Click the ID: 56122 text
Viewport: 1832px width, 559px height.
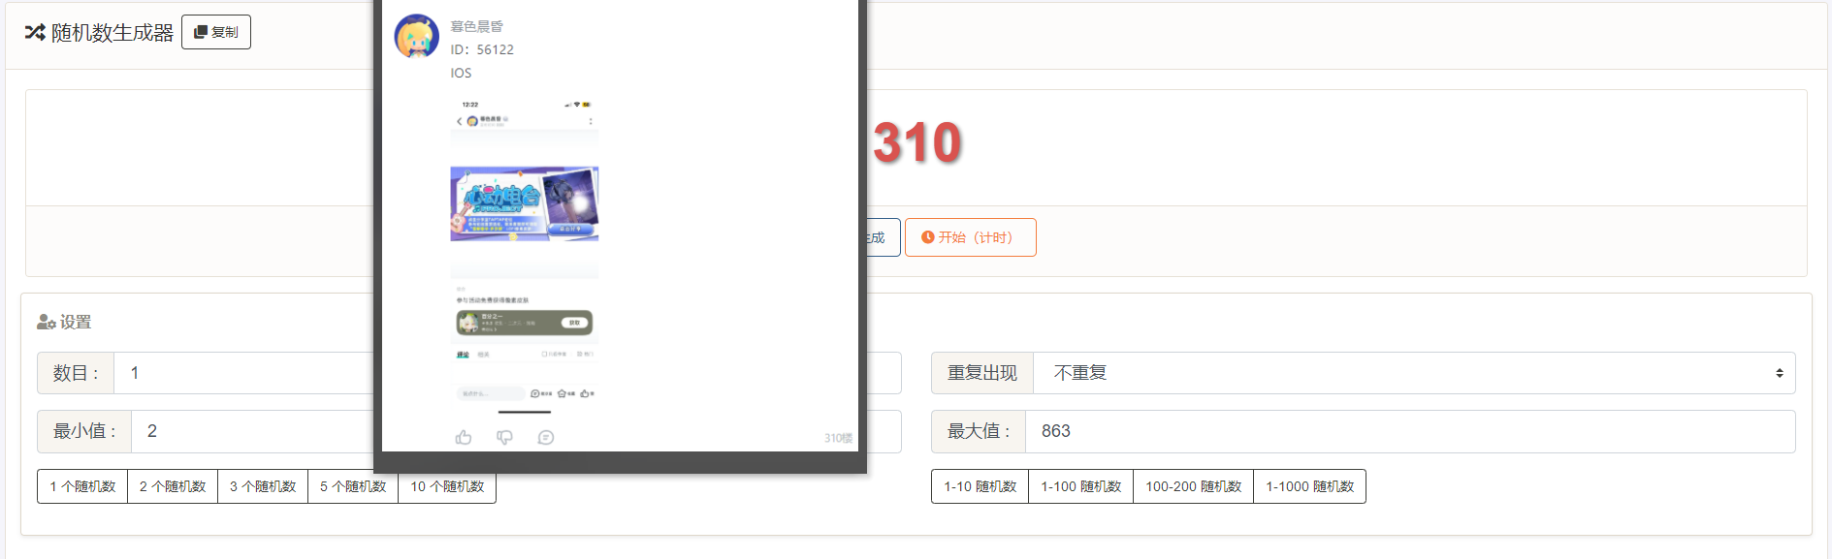pyautogui.click(x=482, y=49)
